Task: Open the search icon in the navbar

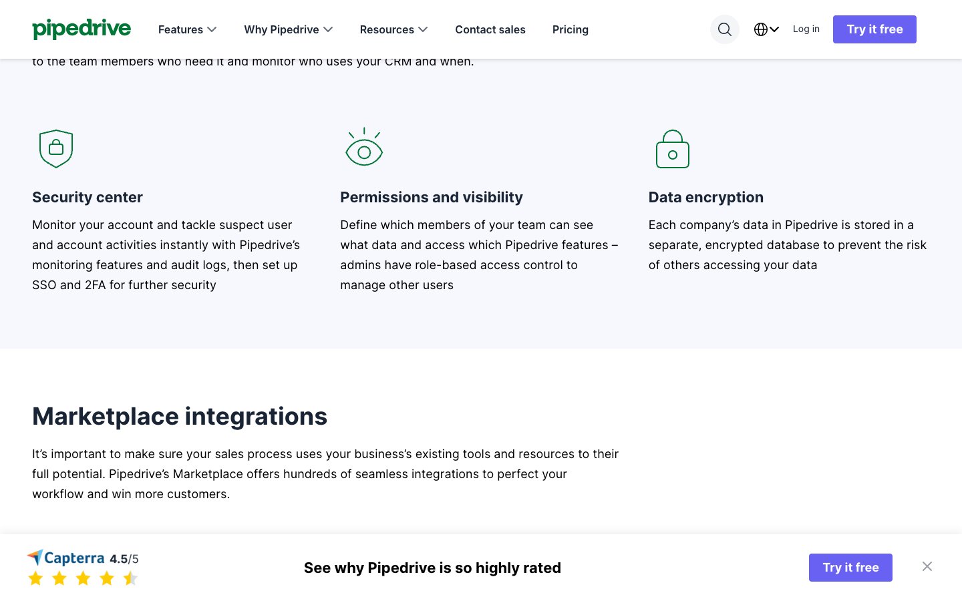Action: click(725, 29)
